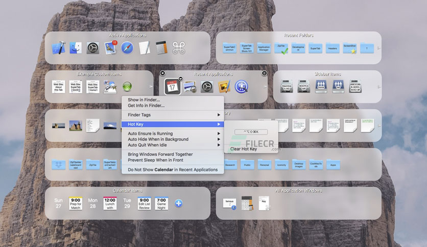Open the home network share in Sidebar Items
Screen dimensions: 427x247
click(321, 87)
